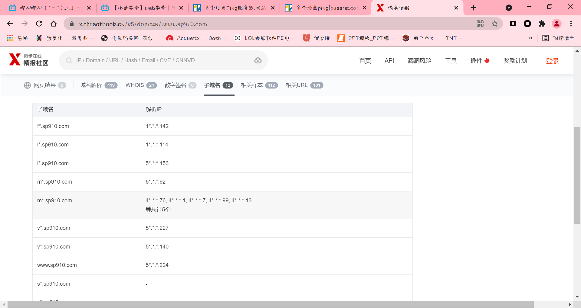The width and height of the screenshot is (581, 308).
Task: Click the cloud upload icon in search box
Action: coord(258,61)
